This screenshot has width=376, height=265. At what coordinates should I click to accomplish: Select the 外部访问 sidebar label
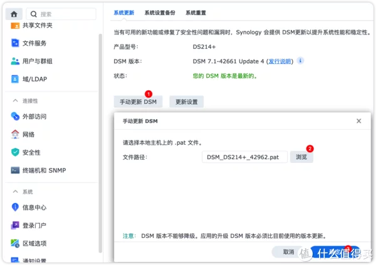click(x=34, y=117)
